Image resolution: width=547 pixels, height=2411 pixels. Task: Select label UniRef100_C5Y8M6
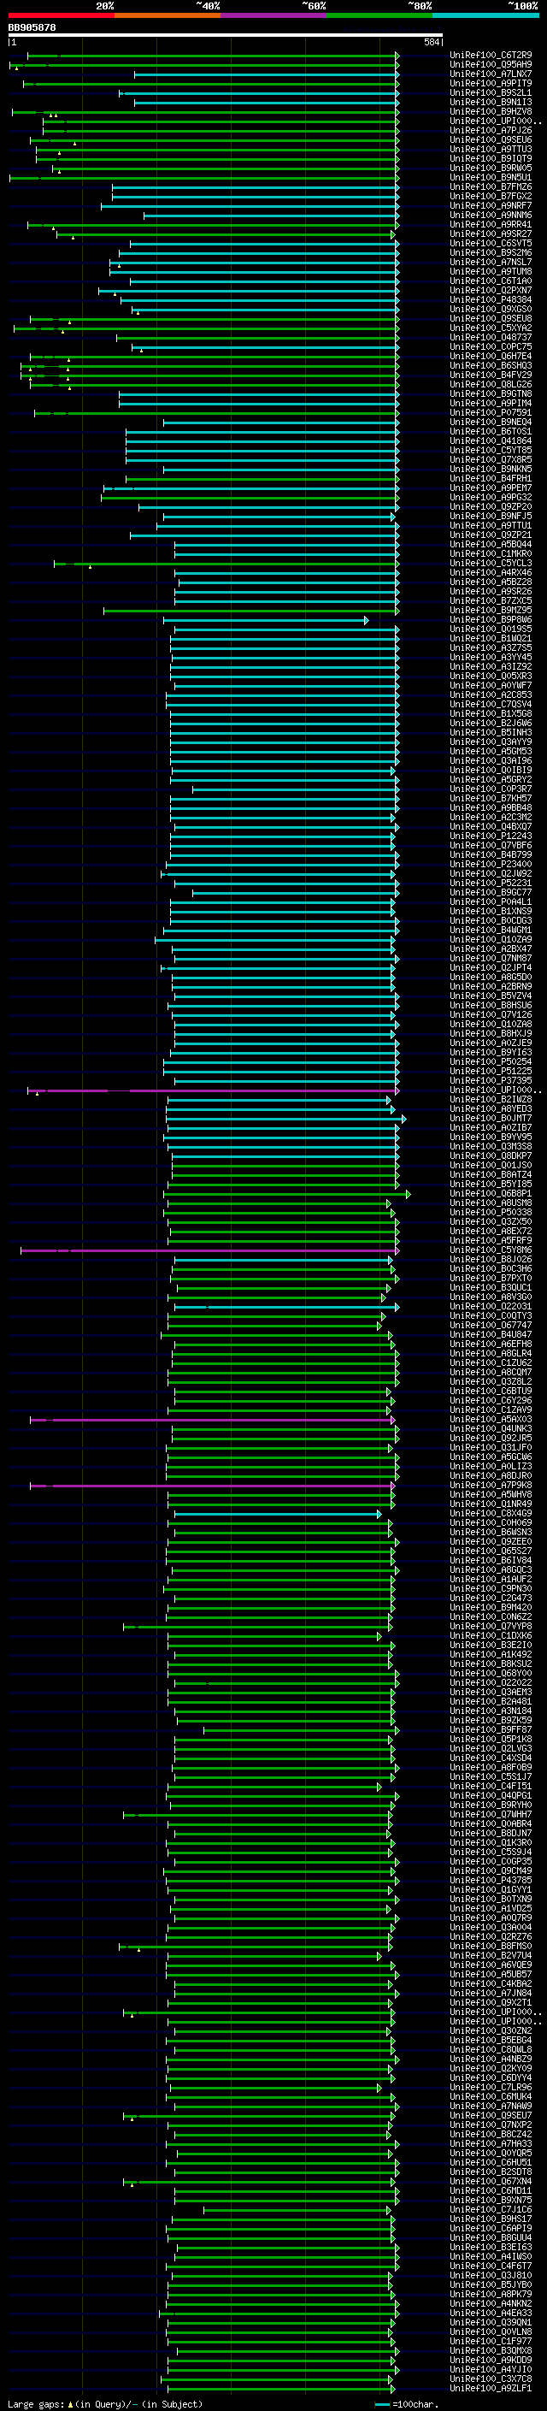[491, 1250]
